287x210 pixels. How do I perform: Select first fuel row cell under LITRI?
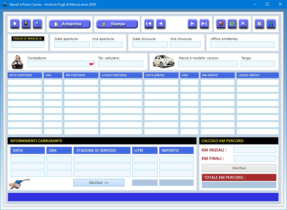pyautogui.click(x=145, y=159)
